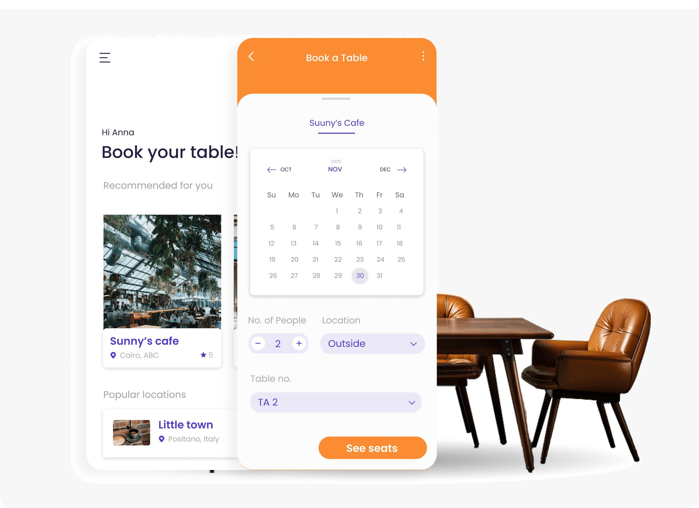
Task: Click the back arrow navigation icon
Action: [x=251, y=58]
